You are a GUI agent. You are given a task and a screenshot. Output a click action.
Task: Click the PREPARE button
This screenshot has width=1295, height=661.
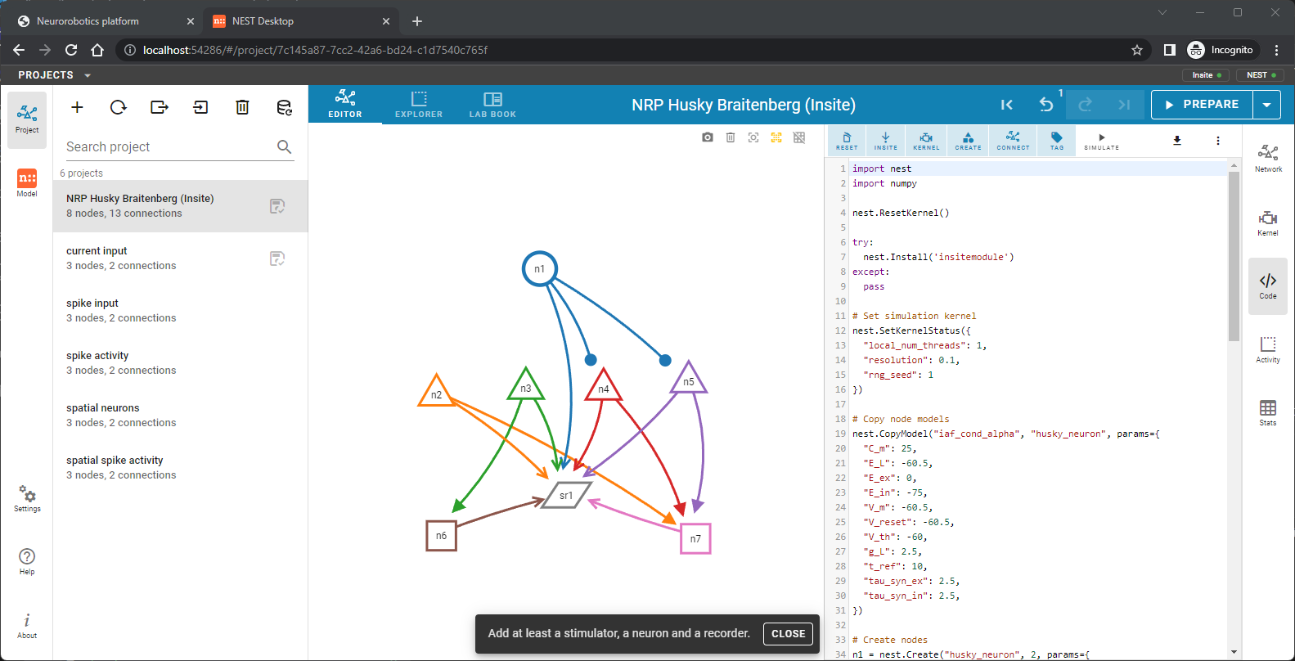point(1202,105)
